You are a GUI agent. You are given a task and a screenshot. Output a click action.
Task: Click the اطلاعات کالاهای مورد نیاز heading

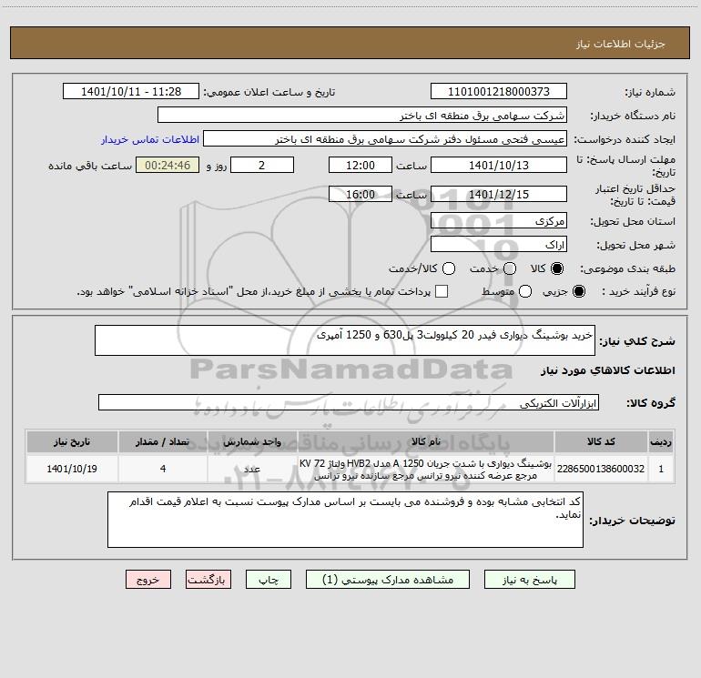(607, 370)
